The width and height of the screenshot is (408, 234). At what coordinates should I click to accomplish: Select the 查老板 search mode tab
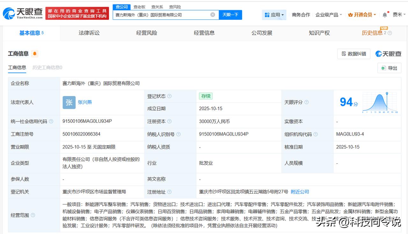pos(139,7)
